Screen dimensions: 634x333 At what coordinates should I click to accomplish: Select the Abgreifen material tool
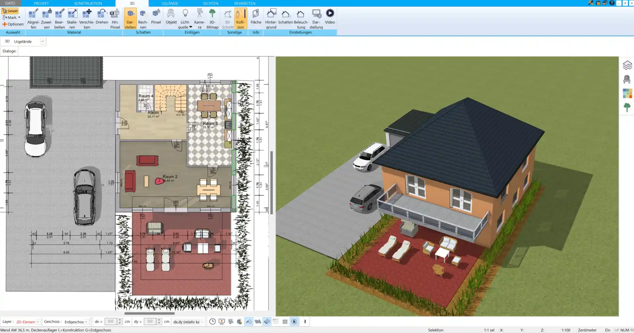(x=33, y=19)
